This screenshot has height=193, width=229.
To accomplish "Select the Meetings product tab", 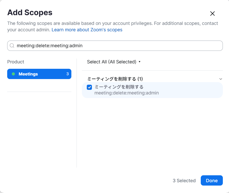I will (28, 74).
